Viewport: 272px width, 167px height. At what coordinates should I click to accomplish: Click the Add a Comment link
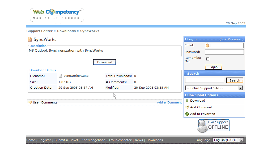(169, 102)
